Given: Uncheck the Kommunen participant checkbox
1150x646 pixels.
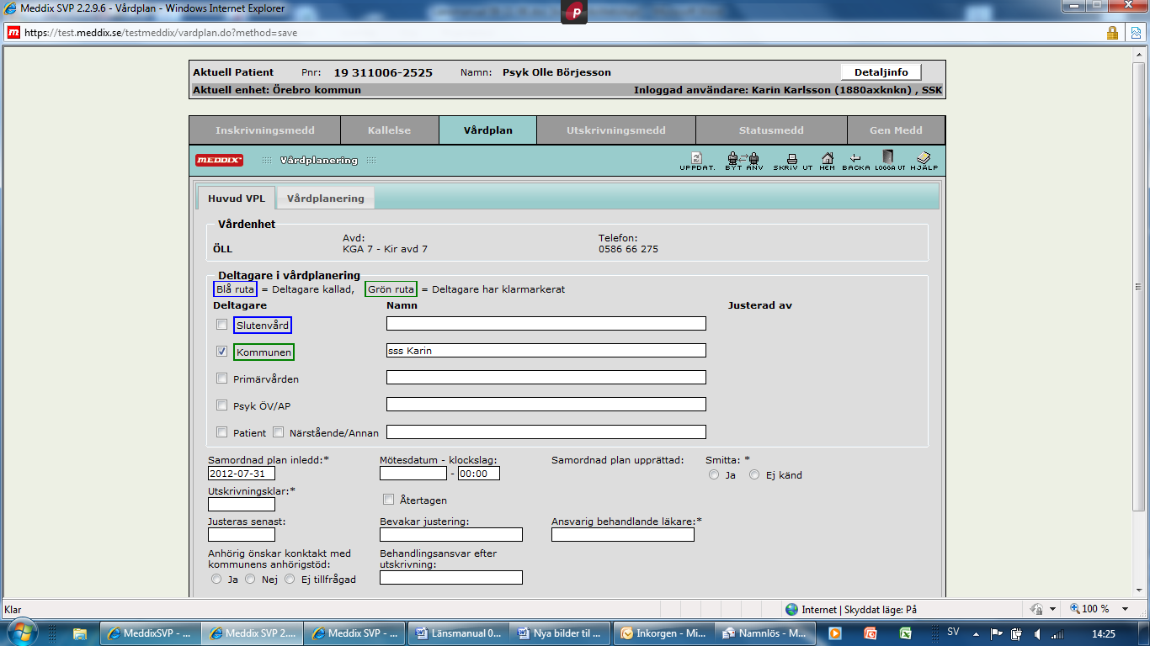Looking at the screenshot, I should tap(221, 351).
